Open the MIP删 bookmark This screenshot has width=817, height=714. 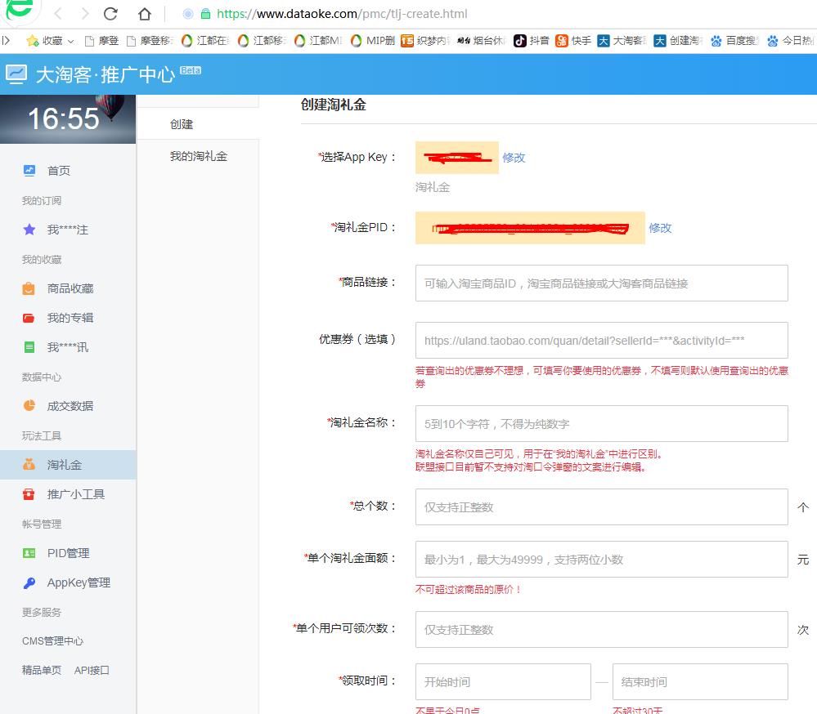pos(373,41)
